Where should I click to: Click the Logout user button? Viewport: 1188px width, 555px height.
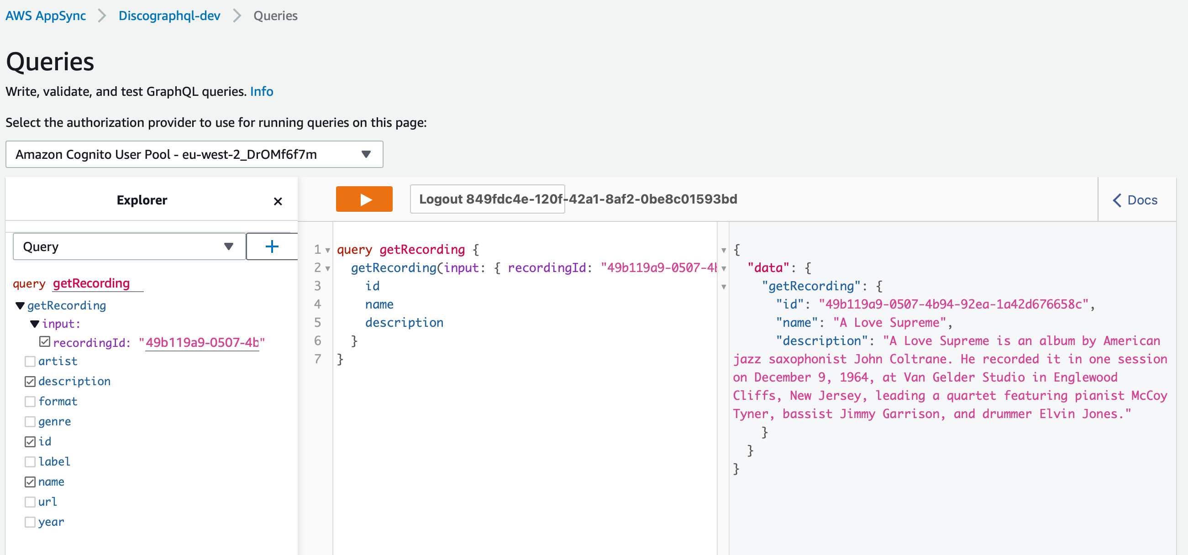tap(488, 199)
